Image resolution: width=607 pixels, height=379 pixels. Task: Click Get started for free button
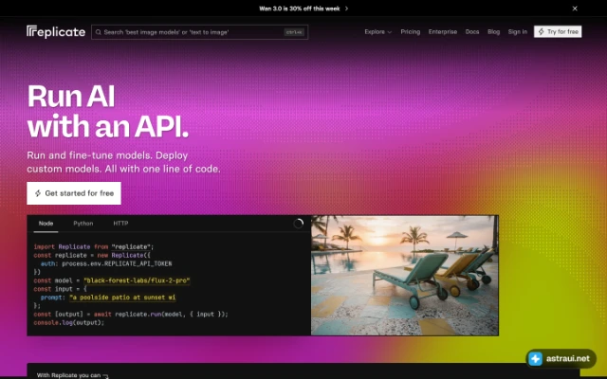(74, 193)
